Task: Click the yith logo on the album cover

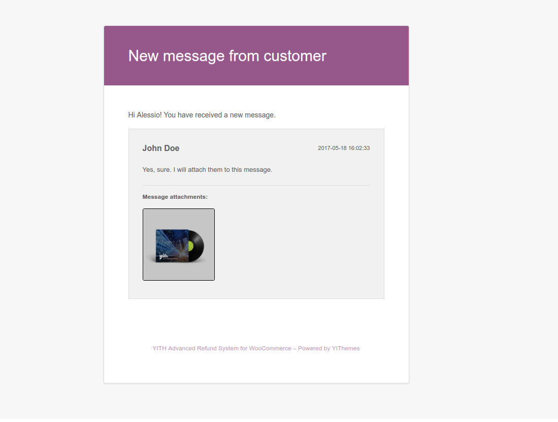Action: pos(163,256)
